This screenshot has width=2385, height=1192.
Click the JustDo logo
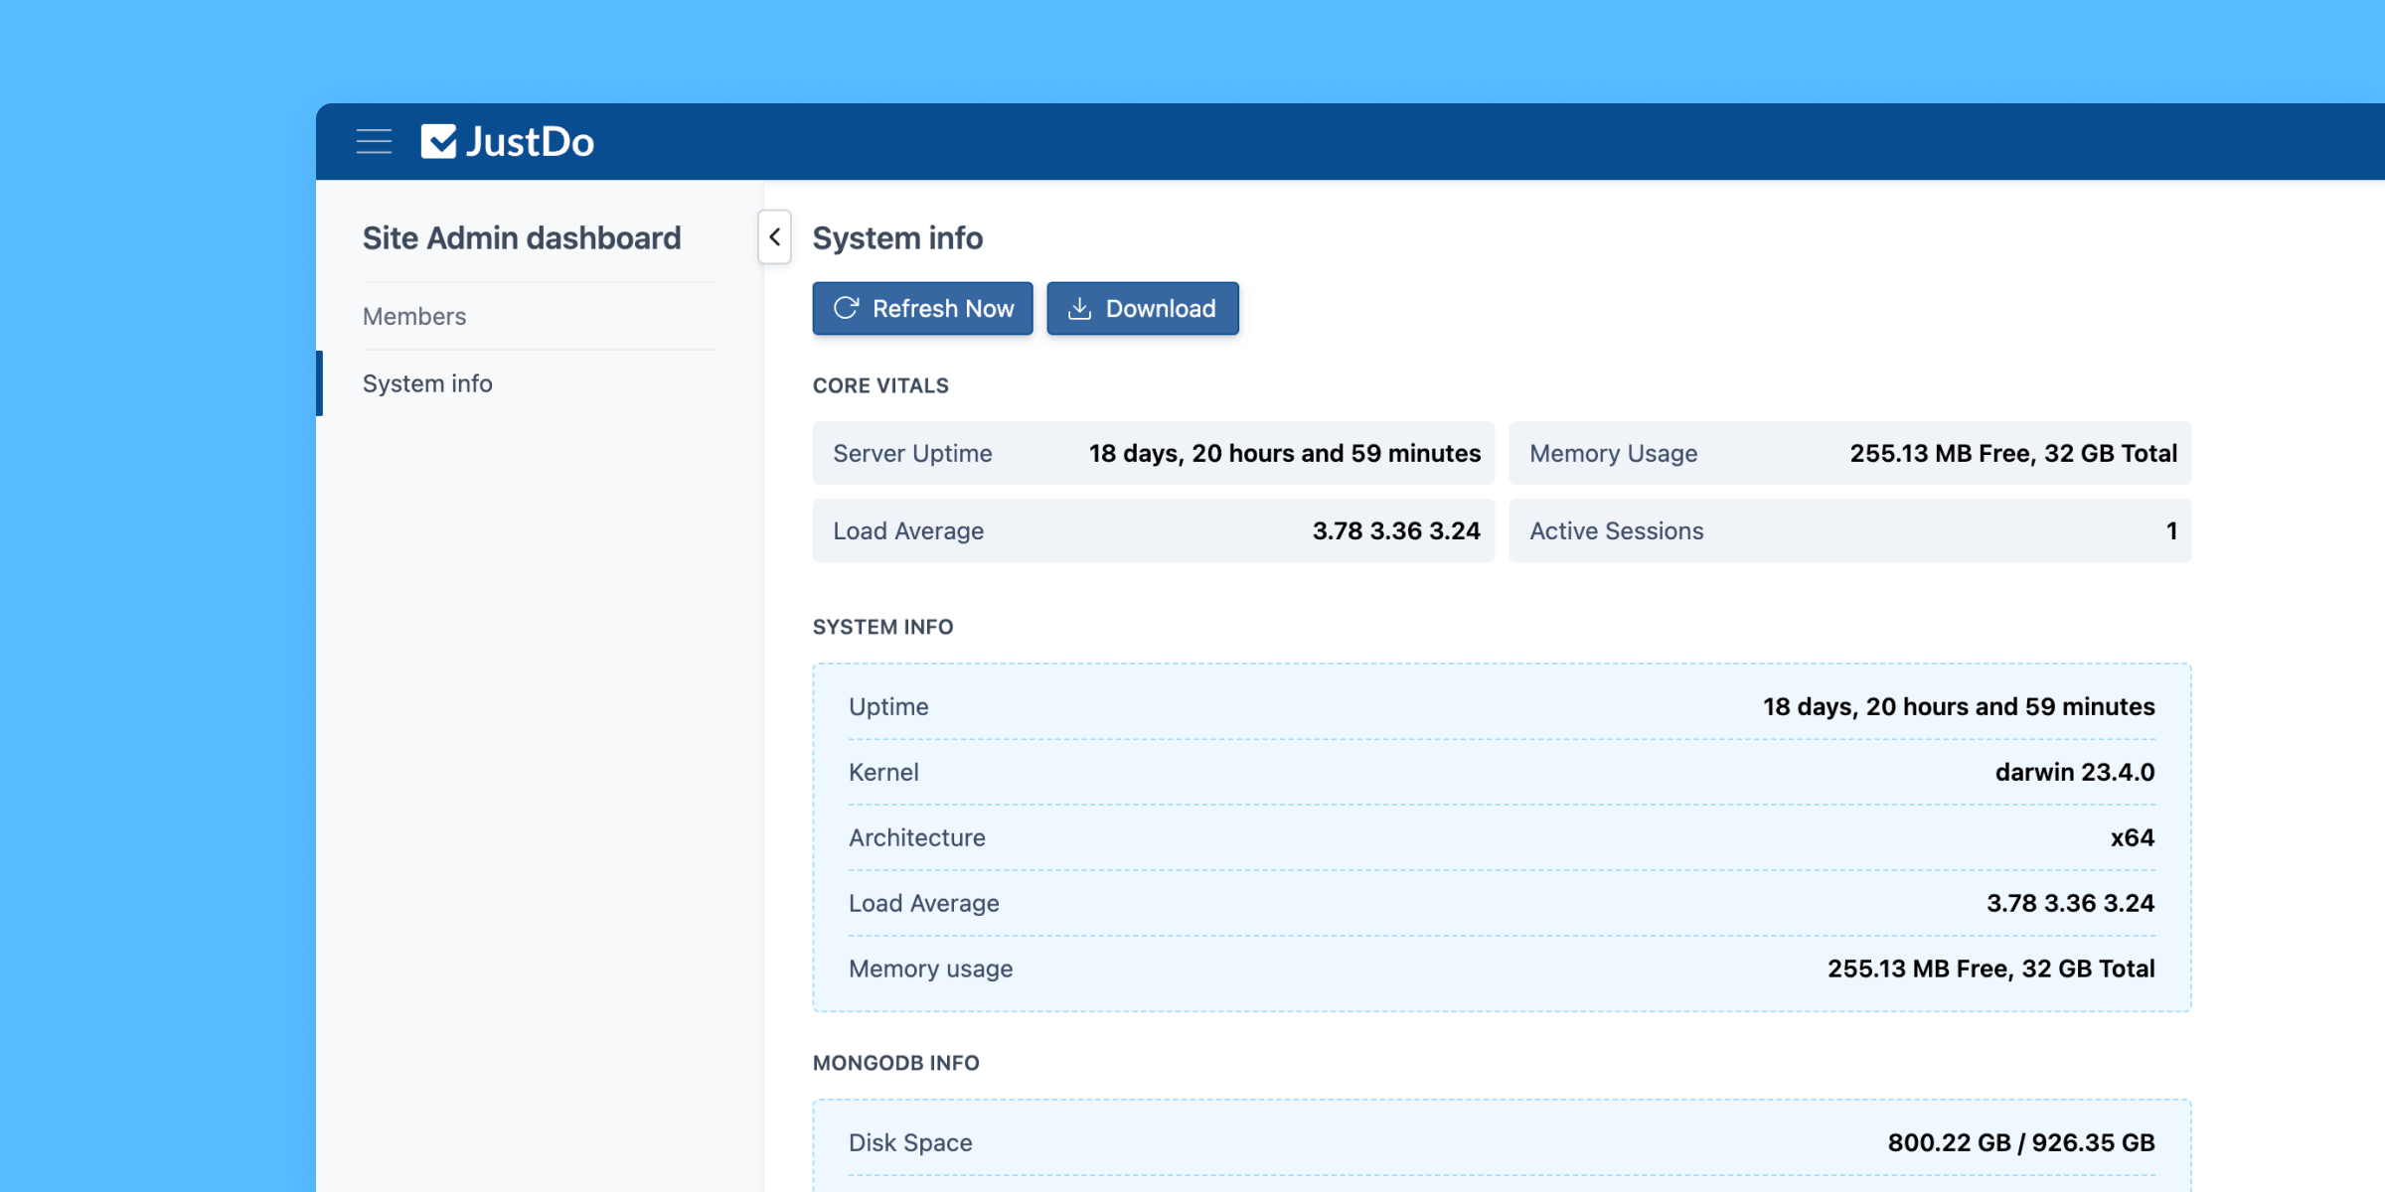click(x=508, y=142)
